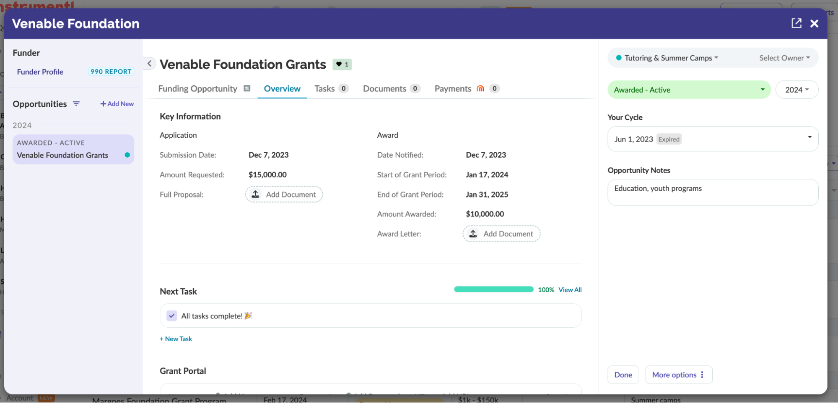
Task: Click the heart saved count badge
Action: [342, 64]
